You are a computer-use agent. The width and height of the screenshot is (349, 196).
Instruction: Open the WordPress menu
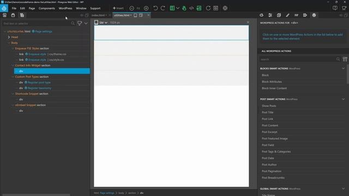point(65,8)
